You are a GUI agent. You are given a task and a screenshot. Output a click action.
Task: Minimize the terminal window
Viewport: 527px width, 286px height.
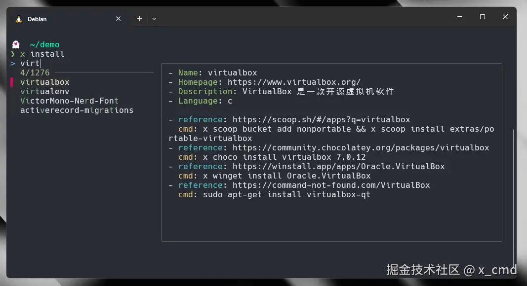(x=460, y=17)
